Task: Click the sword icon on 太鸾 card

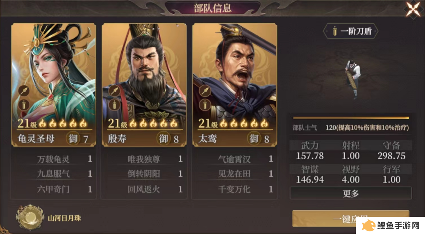Action: click(x=205, y=104)
